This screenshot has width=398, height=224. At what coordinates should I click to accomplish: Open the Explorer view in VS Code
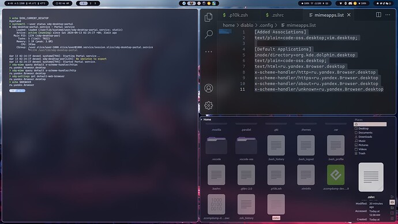click(208, 17)
